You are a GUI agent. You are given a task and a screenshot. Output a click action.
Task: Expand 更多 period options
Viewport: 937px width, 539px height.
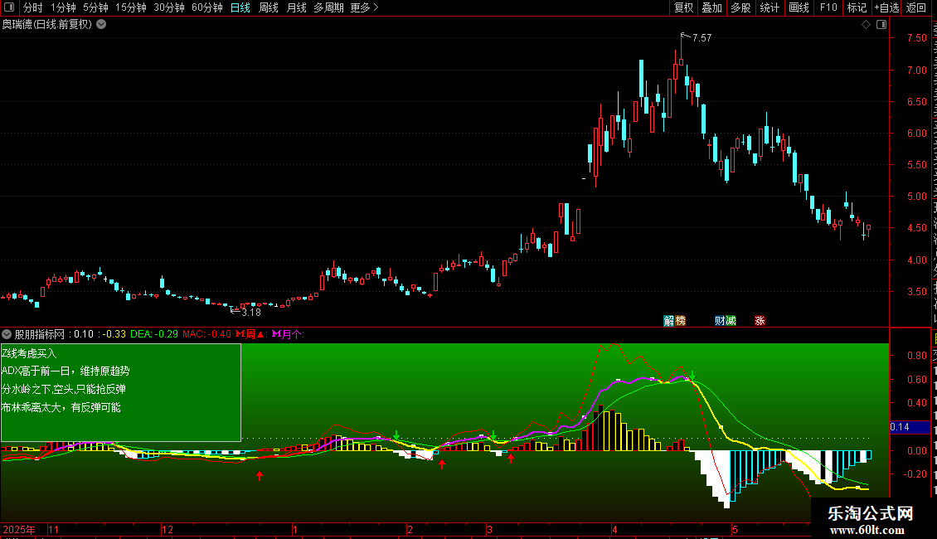365,7
